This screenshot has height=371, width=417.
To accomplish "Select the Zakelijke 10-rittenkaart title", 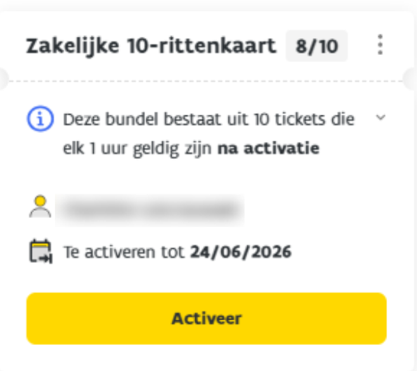I will click(151, 46).
